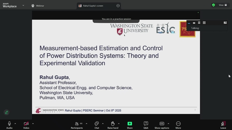Select Rahul Gupta's screen tab

[93, 6]
